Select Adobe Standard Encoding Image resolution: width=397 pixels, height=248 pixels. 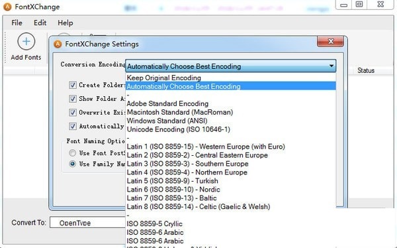coord(231,103)
